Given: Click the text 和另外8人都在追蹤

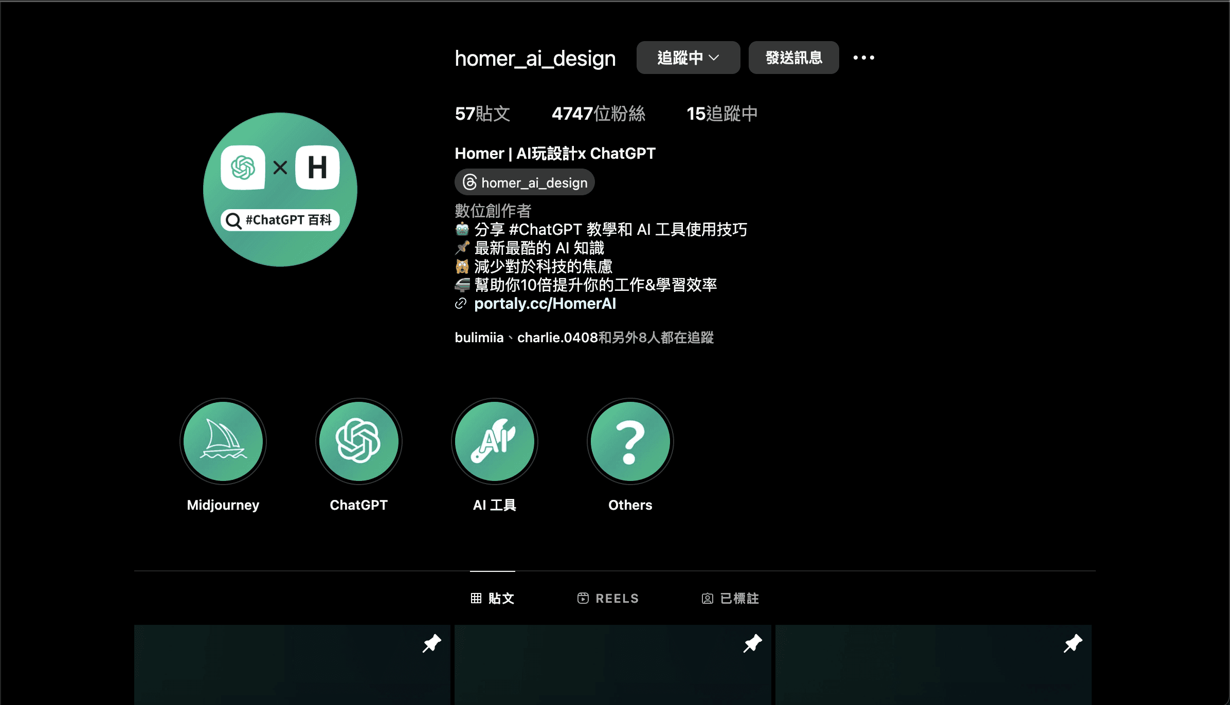Looking at the screenshot, I should coord(656,338).
